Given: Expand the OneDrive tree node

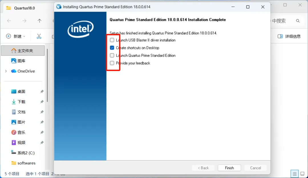Looking at the screenshot, I should [6, 71].
